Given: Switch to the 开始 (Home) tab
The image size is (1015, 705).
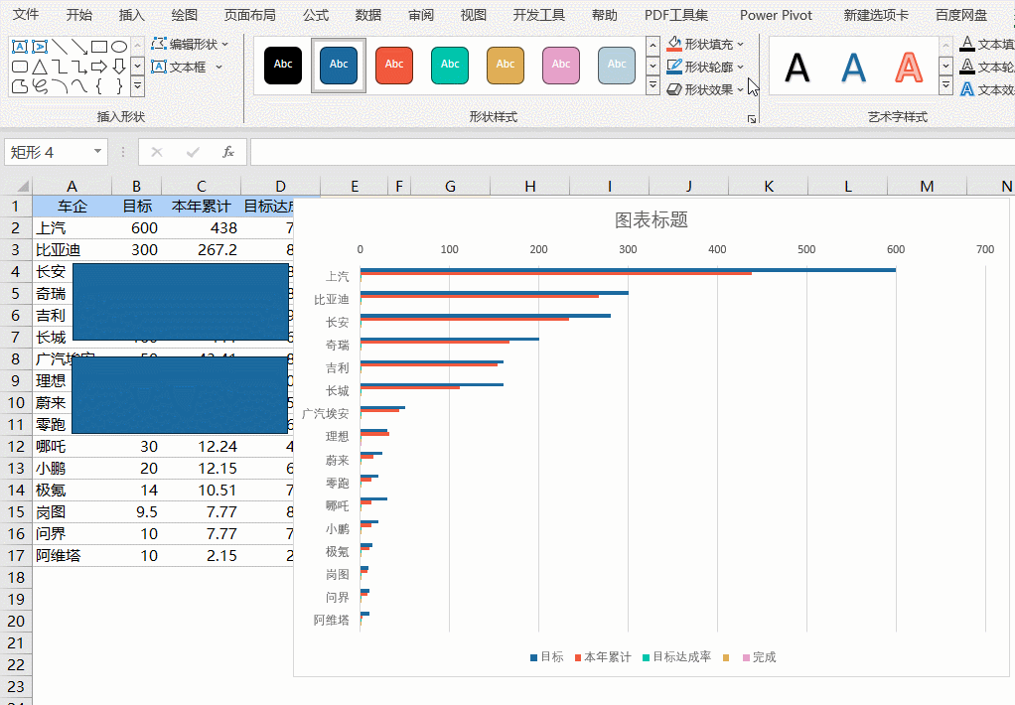Looking at the screenshot, I should (79, 14).
